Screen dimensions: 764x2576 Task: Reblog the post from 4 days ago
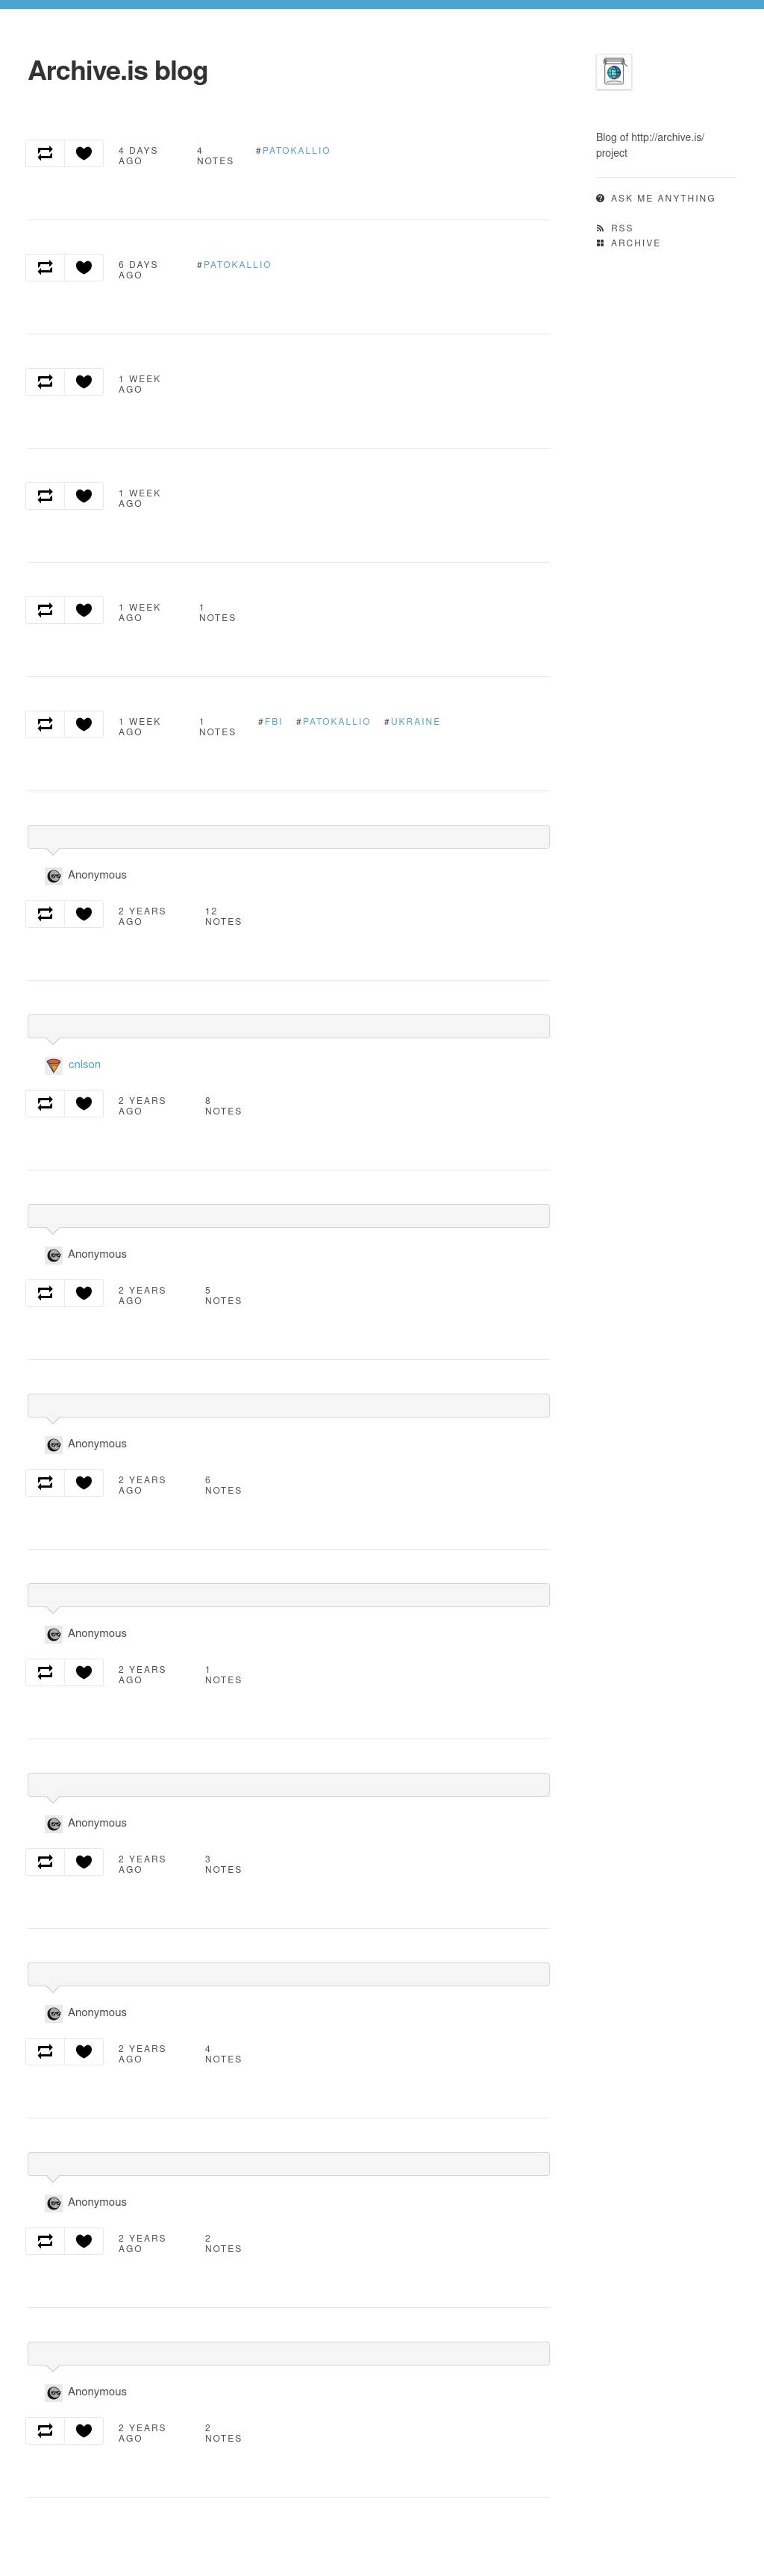45,153
